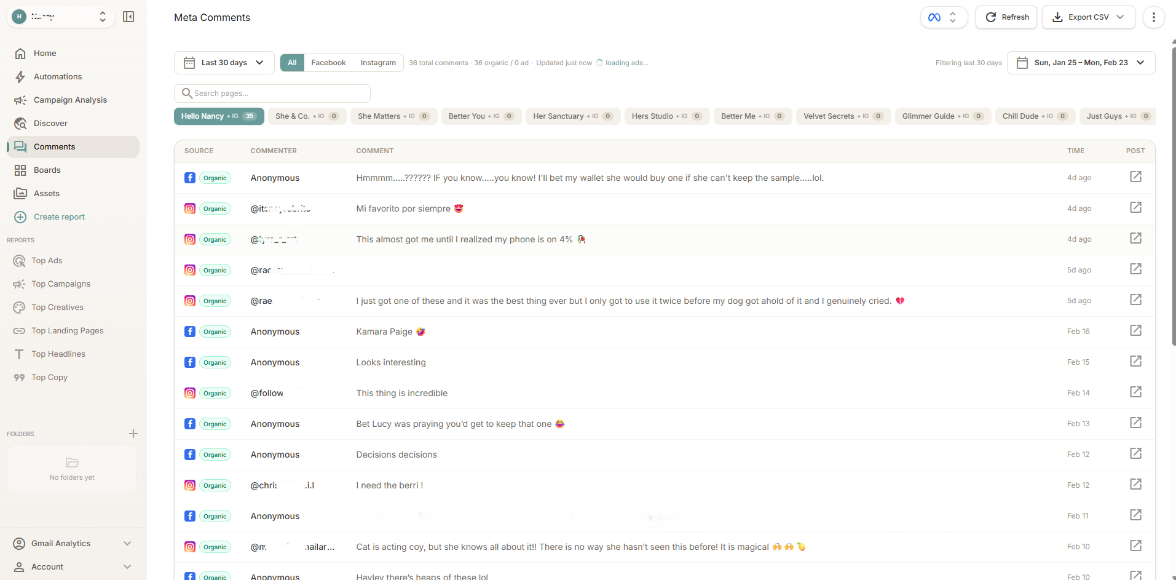1176x580 pixels.
Task: Open Assets via the image icon
Action: point(20,193)
